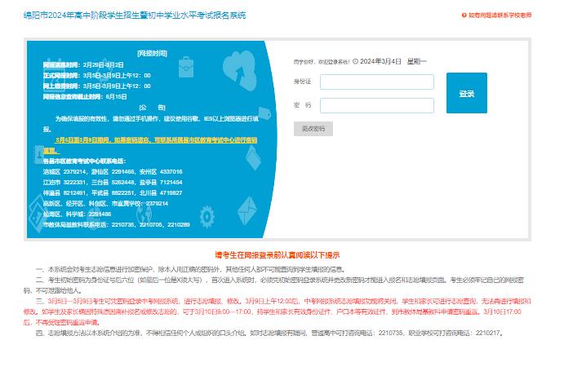
Task: Click the red heading 请考生在网报登录前认真阅读以下提示
Action: 278,255
